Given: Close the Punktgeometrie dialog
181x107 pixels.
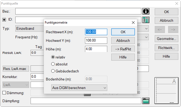Looking at the screenshot, I should coord(133,23).
